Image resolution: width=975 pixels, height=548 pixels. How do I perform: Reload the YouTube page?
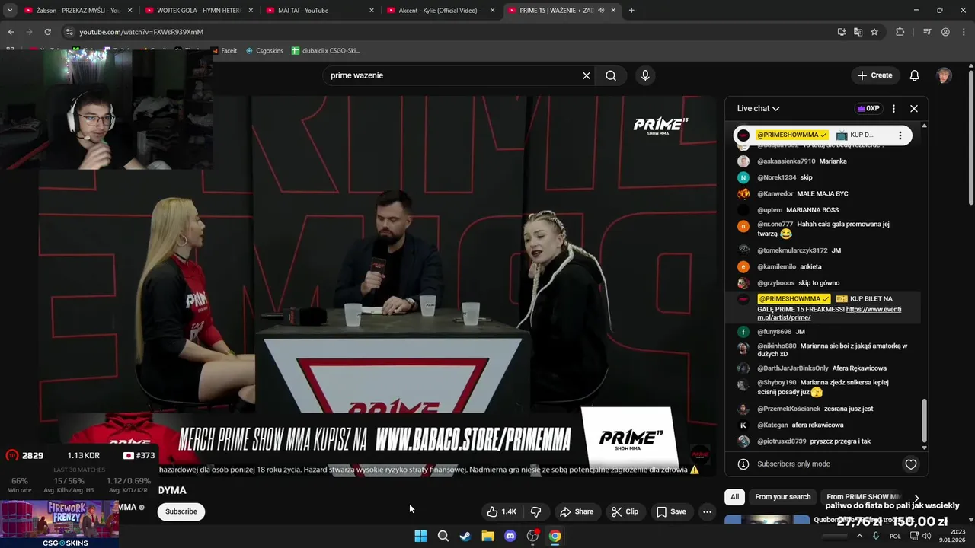(x=47, y=32)
